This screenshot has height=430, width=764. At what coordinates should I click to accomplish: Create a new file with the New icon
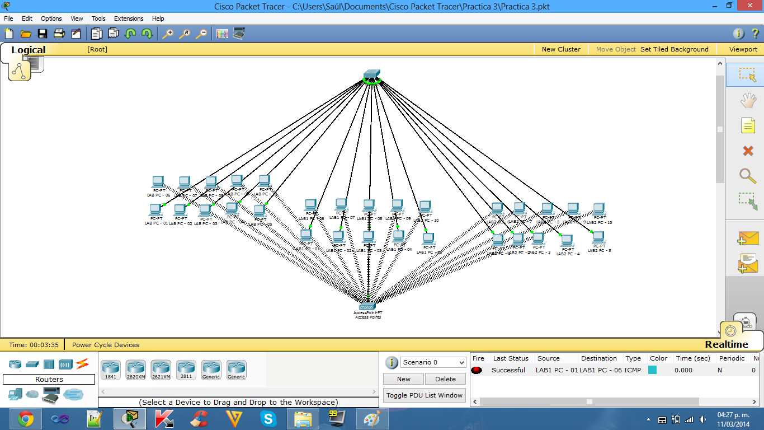coord(9,34)
